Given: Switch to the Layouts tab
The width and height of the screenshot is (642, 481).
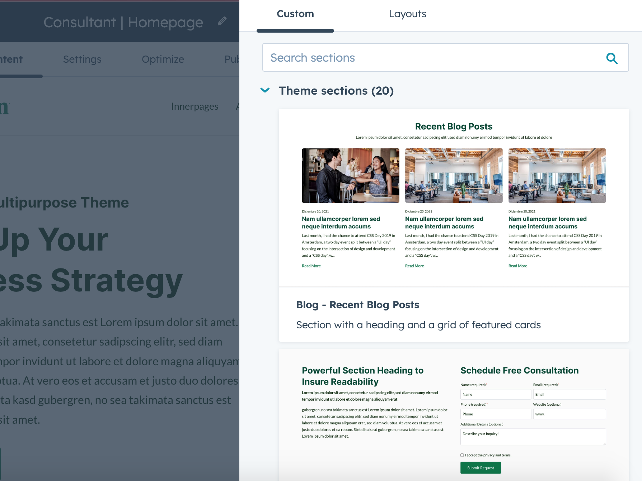Looking at the screenshot, I should tap(407, 14).
